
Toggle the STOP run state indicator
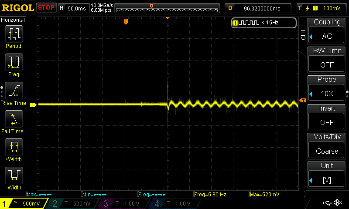coord(46,7)
